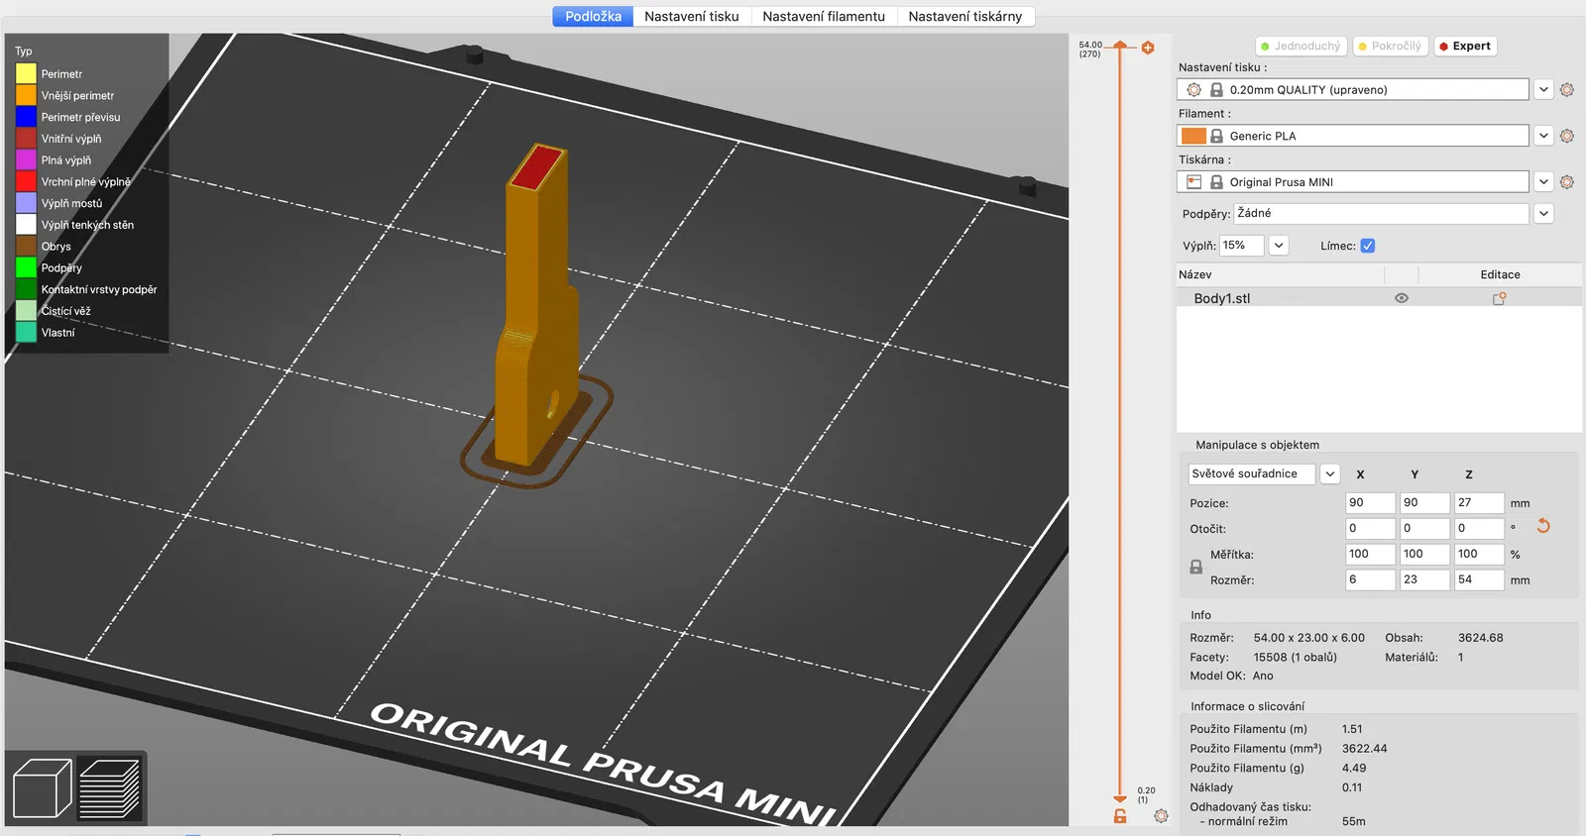Open print settings gear next to QUALITY profile

(1567, 89)
